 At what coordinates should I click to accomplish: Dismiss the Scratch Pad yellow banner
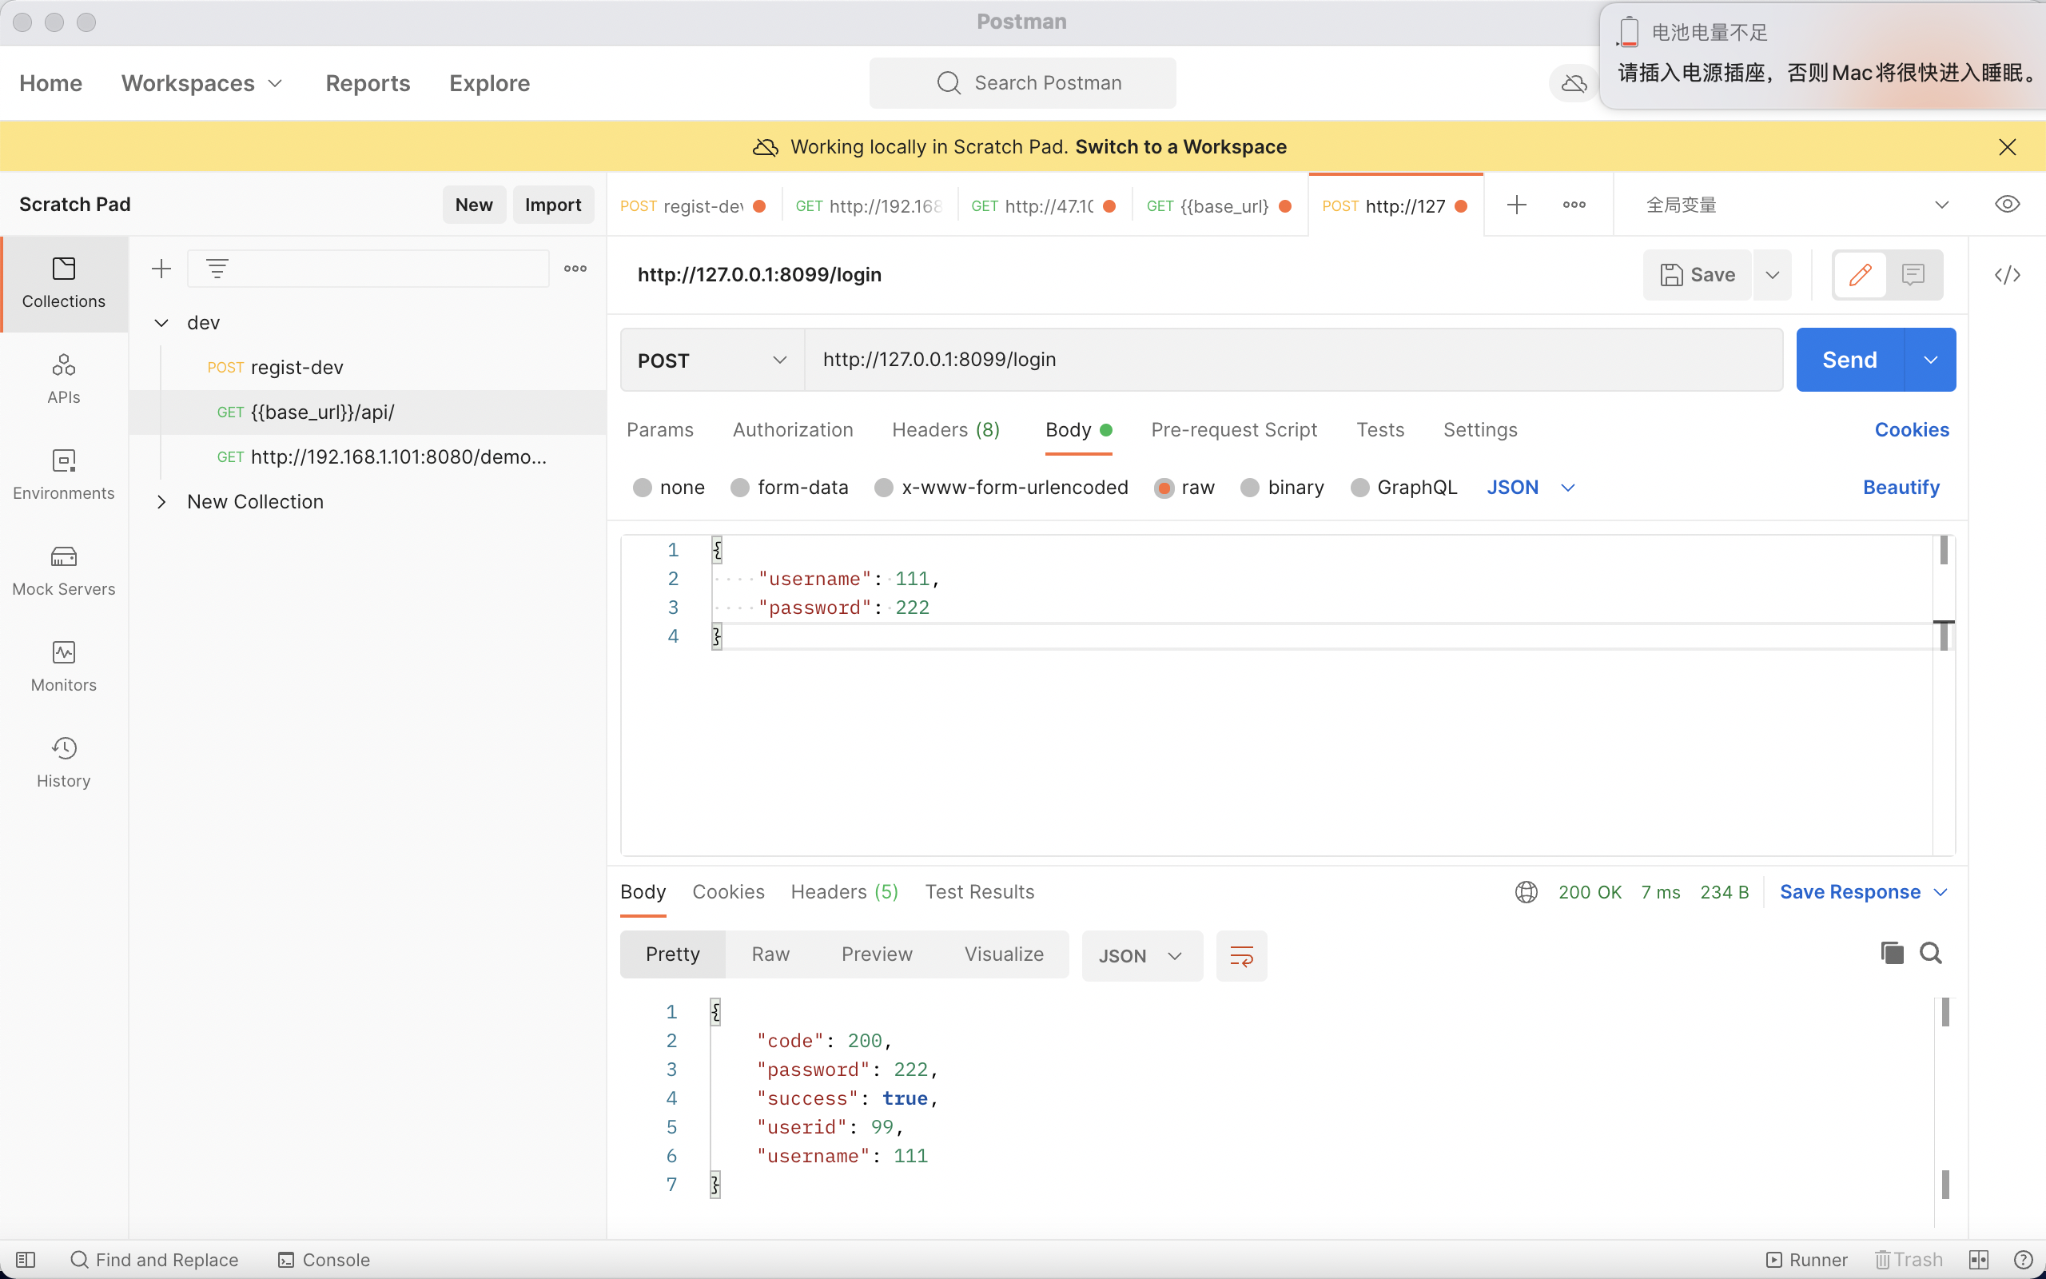click(2007, 146)
